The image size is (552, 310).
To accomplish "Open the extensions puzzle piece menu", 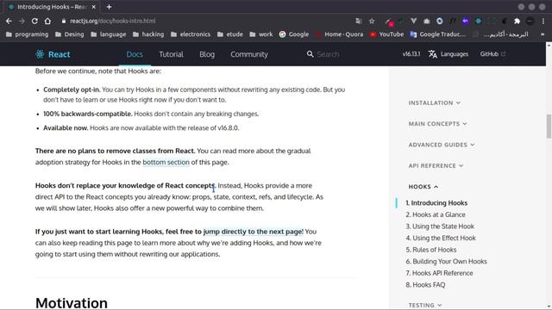I will pos(517,21).
